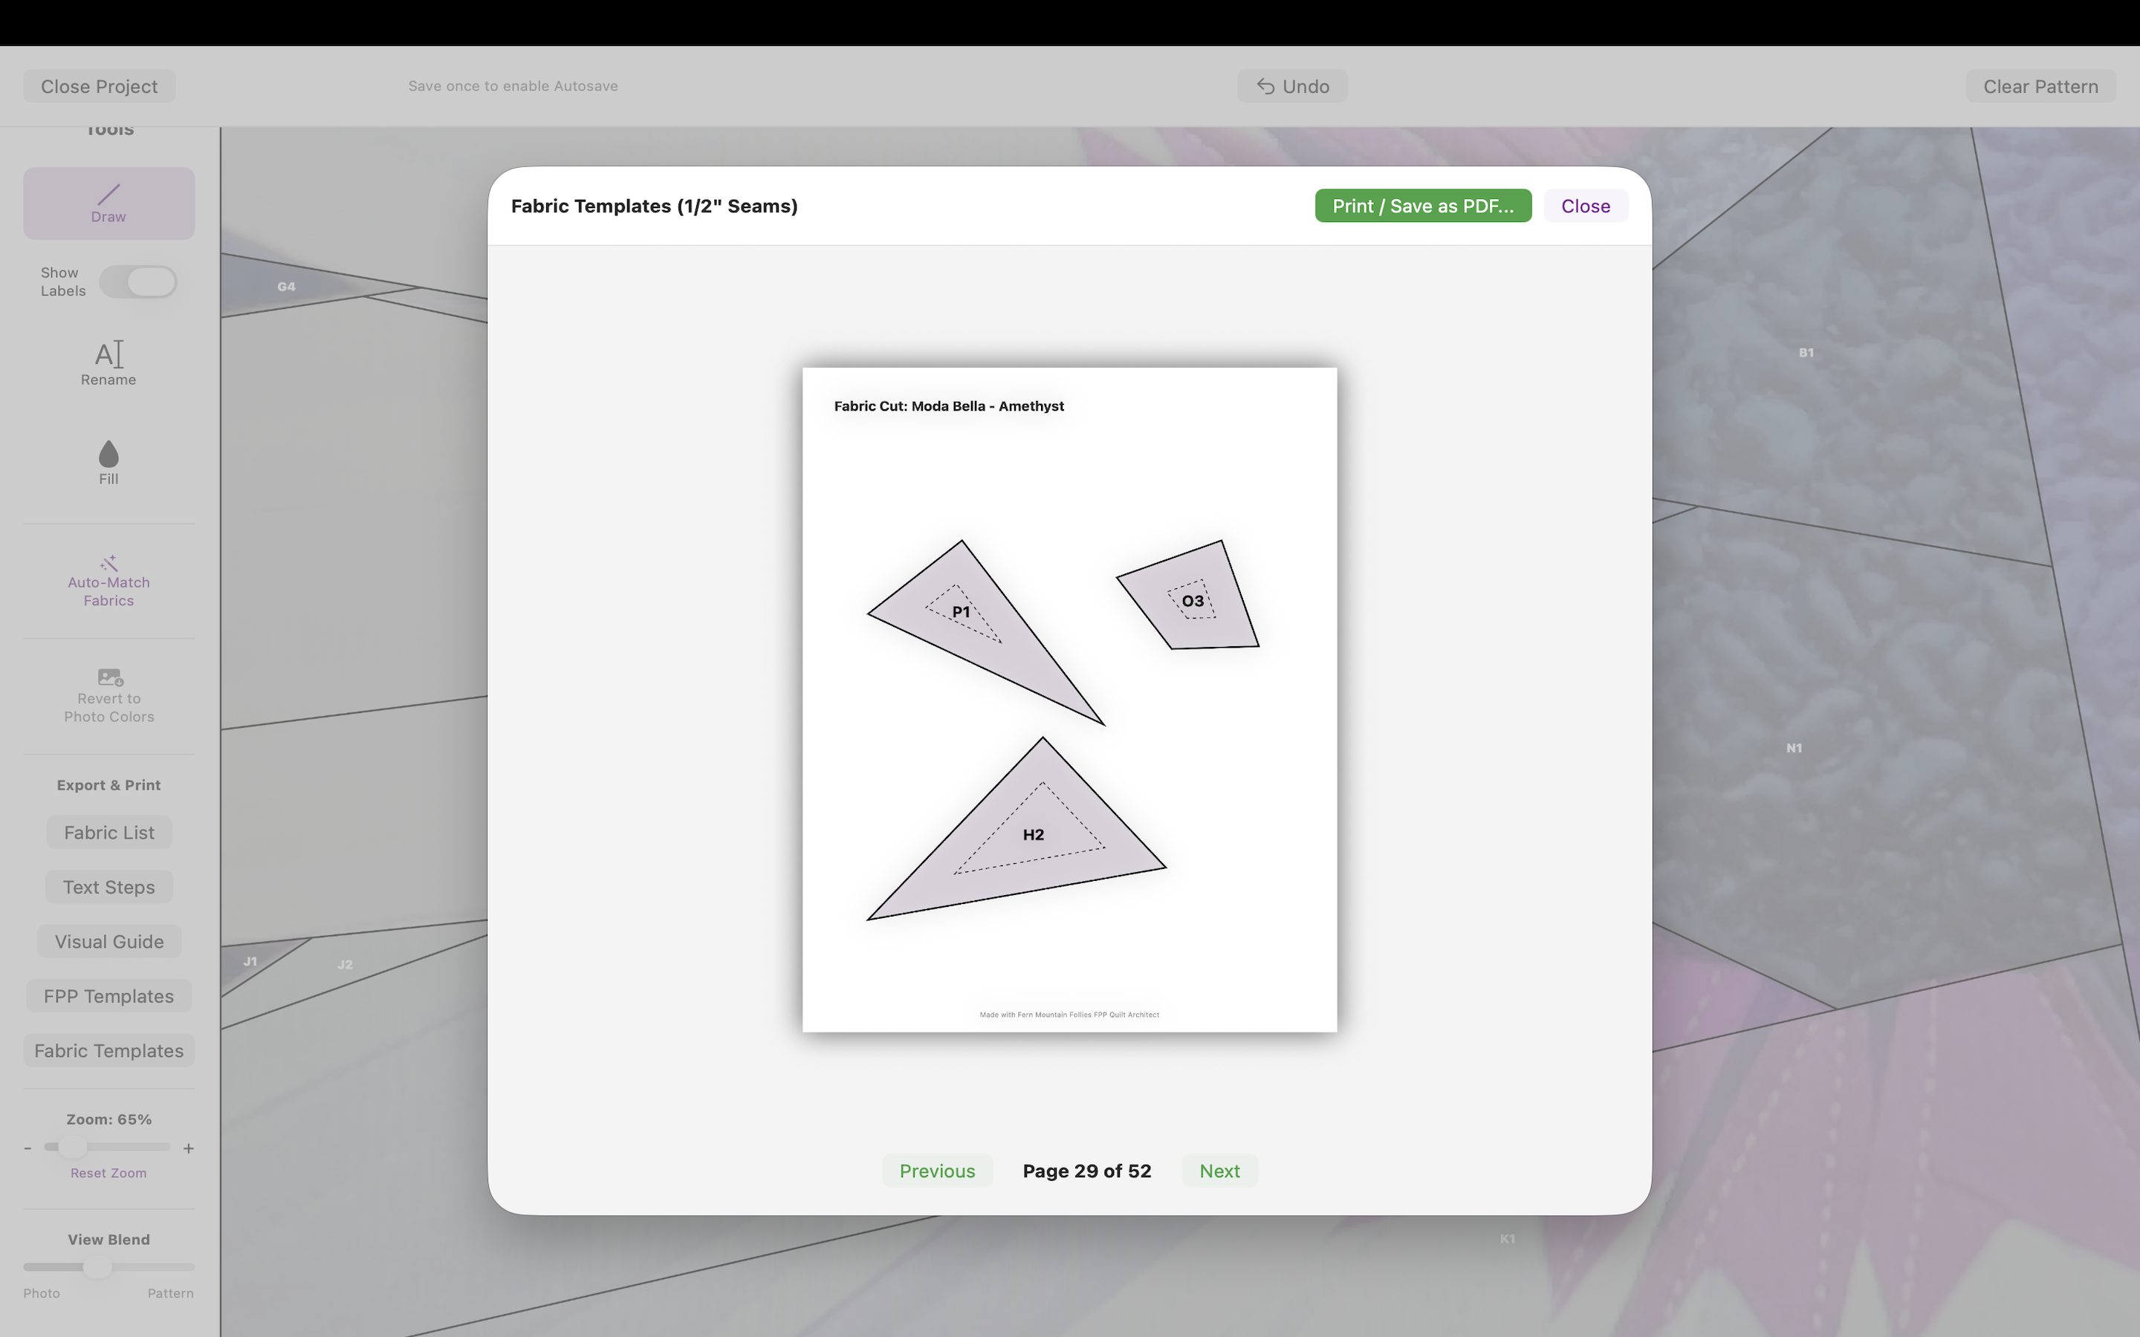
Task: Toggle the Show Labels switch
Action: coord(138,282)
